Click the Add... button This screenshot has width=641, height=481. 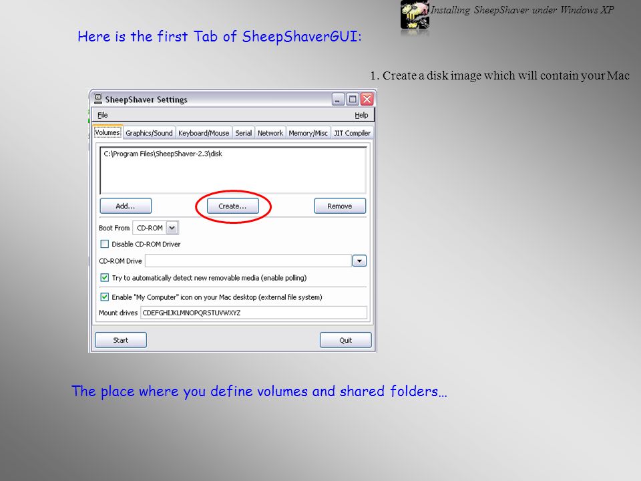[126, 206]
